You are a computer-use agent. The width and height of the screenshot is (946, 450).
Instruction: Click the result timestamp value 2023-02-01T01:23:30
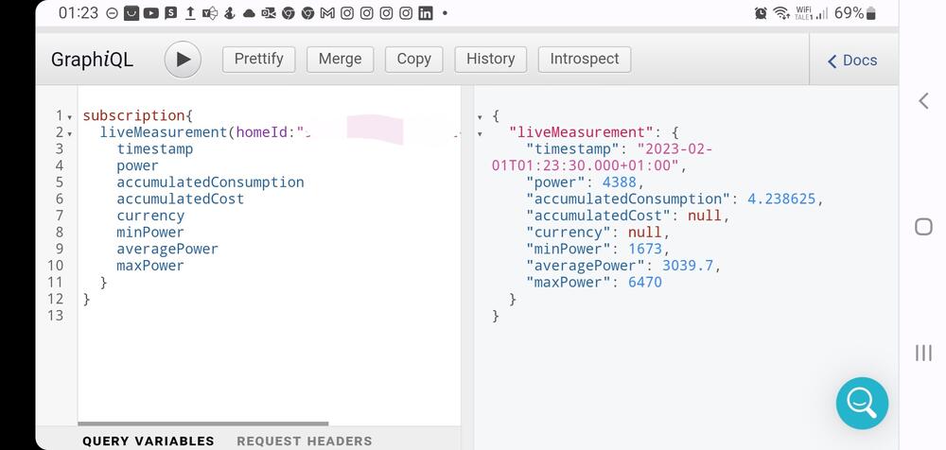[x=602, y=158]
